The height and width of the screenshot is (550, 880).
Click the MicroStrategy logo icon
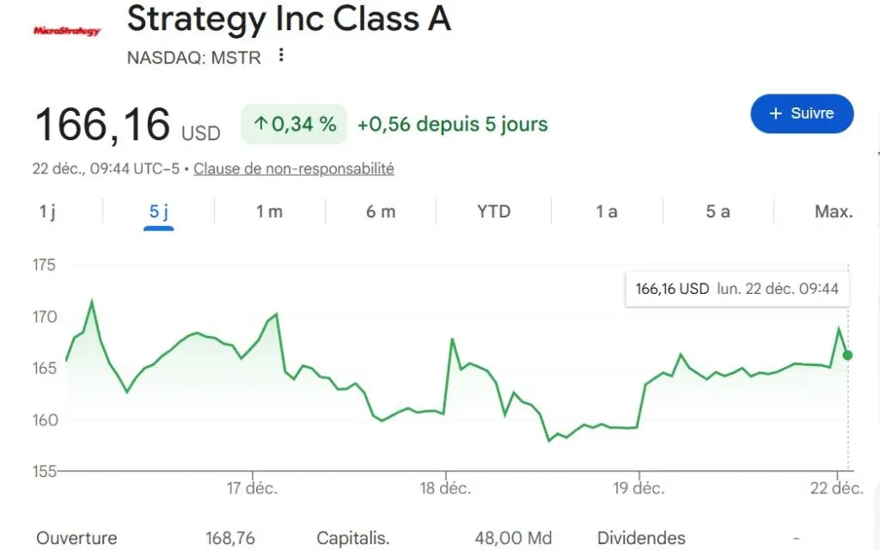[66, 31]
